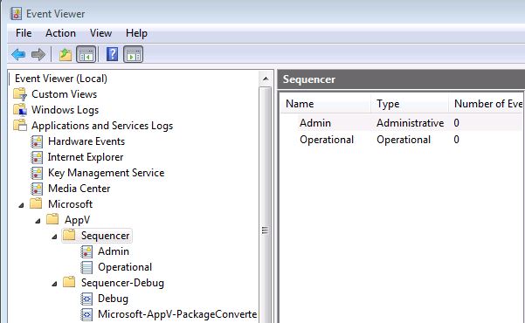Click the Windows Logs folder icon
Viewport: 525px width, 323px height.
click(20, 110)
